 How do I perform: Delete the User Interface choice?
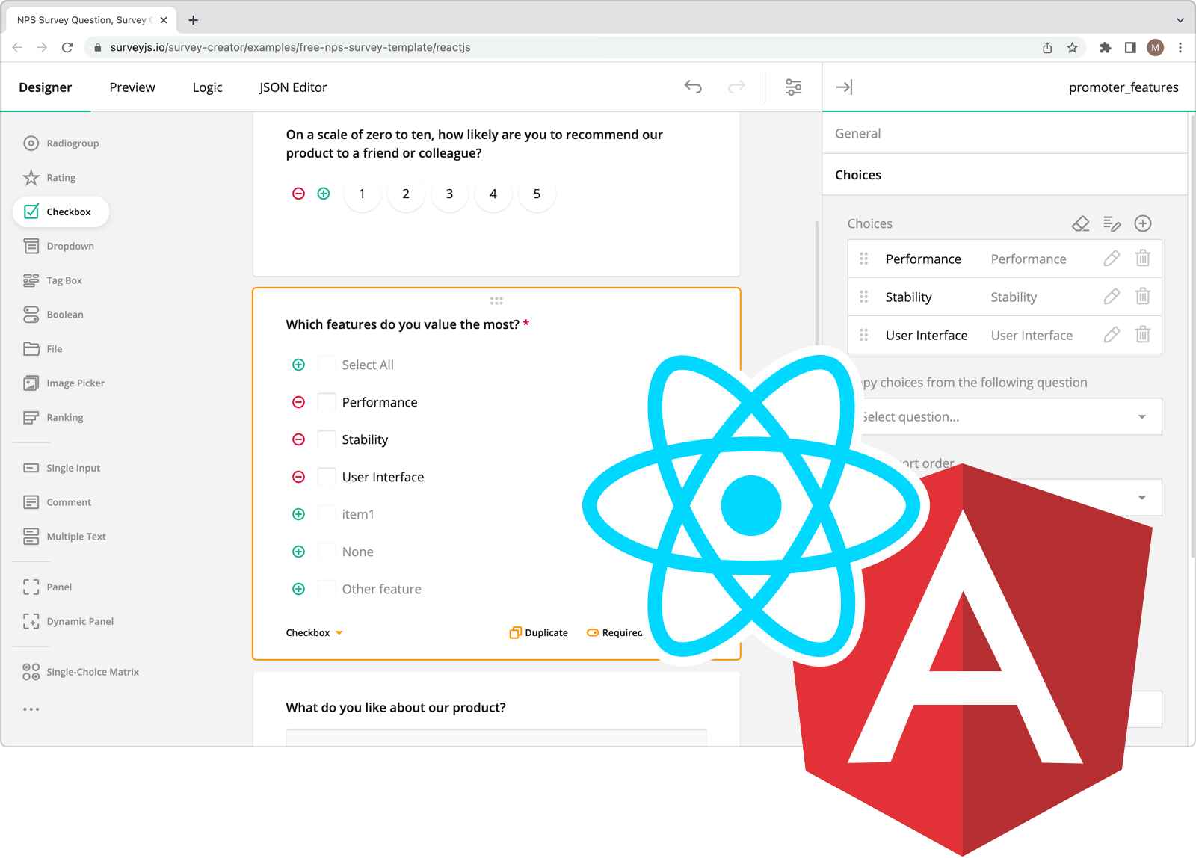1143,335
